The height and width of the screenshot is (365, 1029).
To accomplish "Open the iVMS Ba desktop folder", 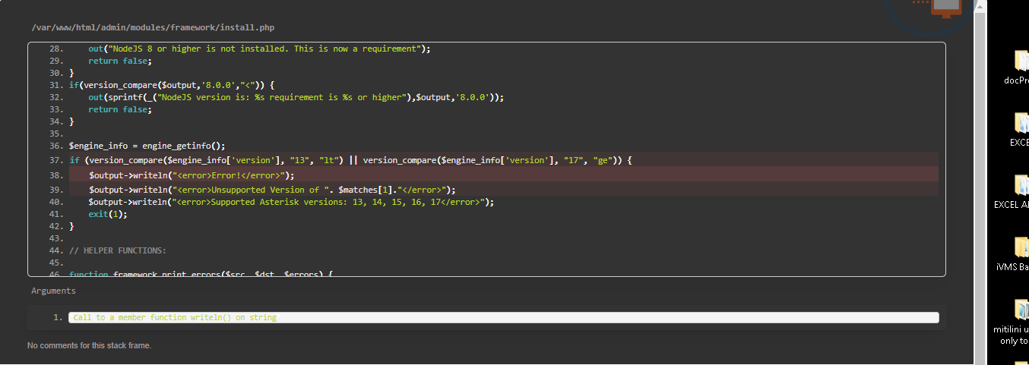I will point(1021,248).
